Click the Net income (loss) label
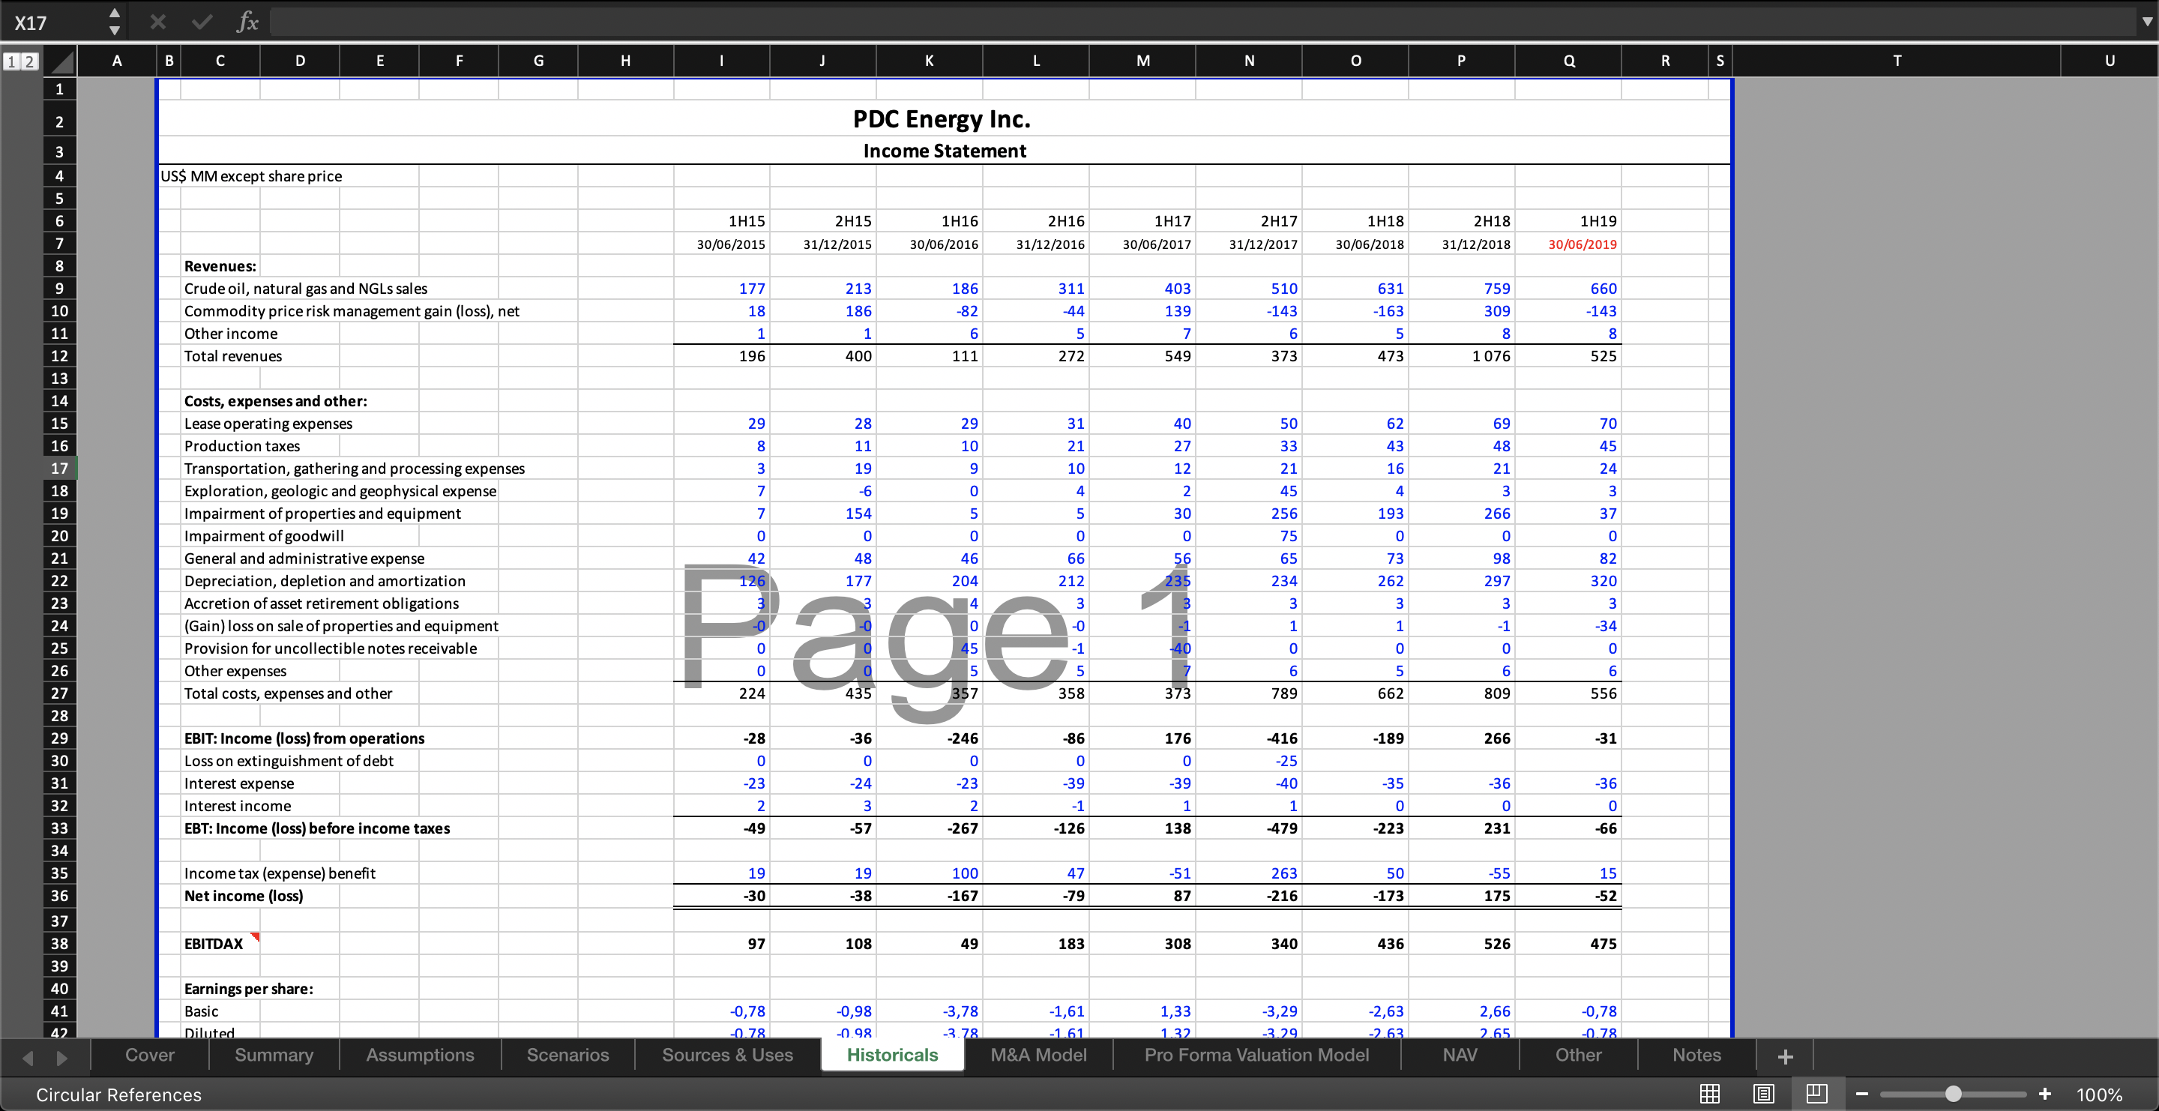This screenshot has width=2159, height=1111. point(244,896)
